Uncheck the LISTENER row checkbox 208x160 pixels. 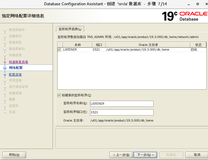click(x=59, y=50)
